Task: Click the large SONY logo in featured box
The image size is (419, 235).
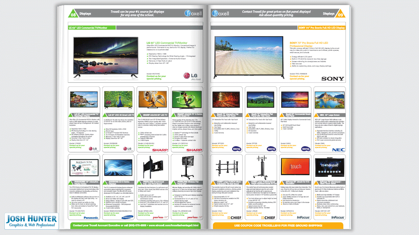Action: click(x=332, y=79)
